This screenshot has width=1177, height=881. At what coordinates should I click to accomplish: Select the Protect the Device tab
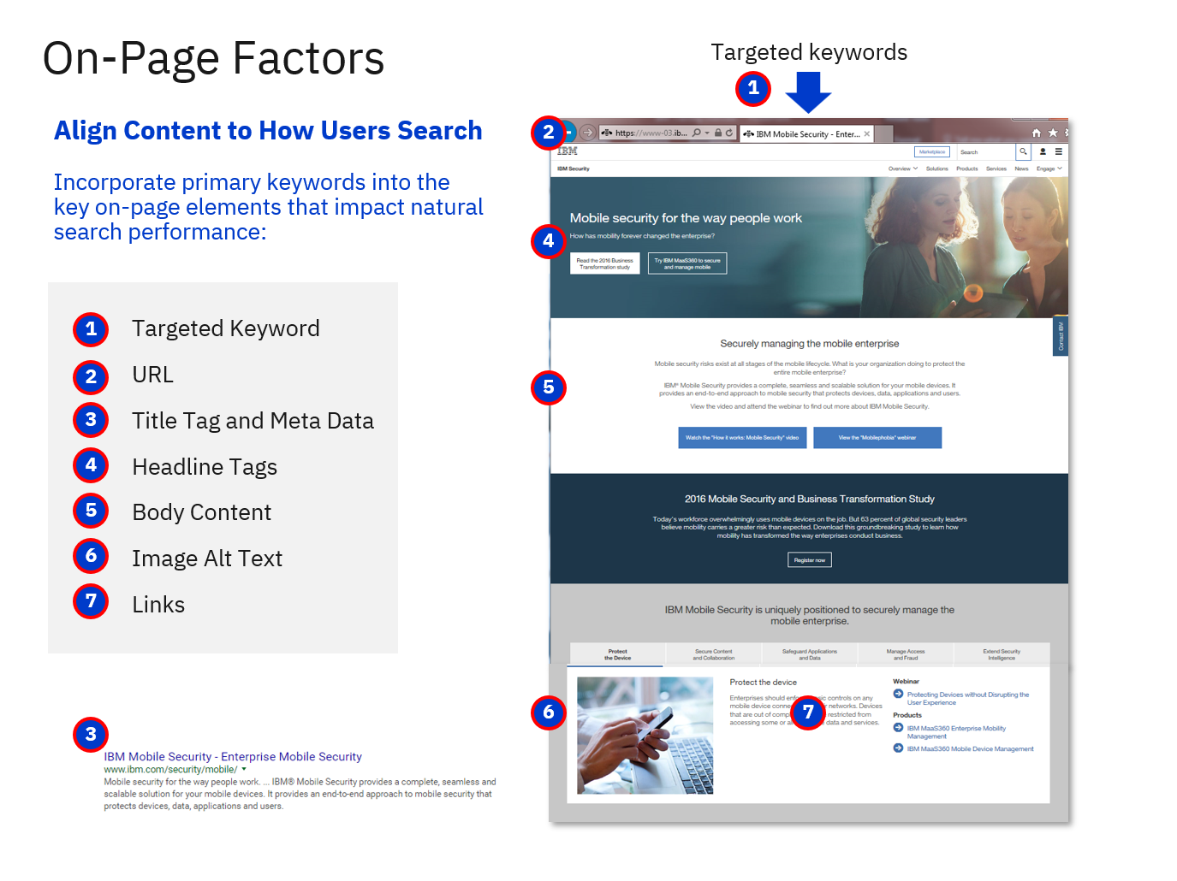pyautogui.click(x=617, y=654)
